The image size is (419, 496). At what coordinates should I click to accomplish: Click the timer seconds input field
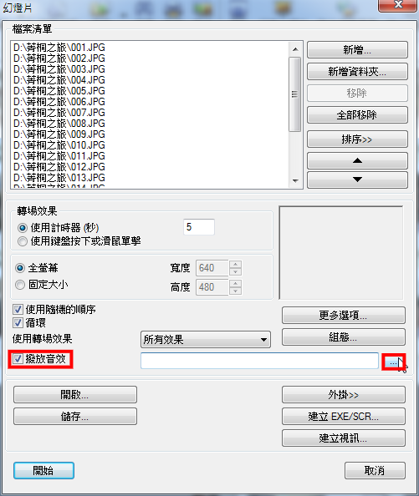click(199, 227)
